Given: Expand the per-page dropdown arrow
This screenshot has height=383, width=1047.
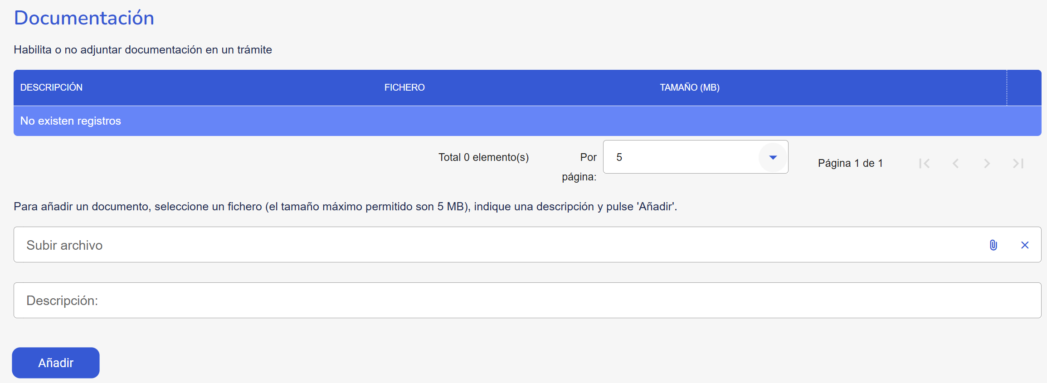Looking at the screenshot, I should (773, 157).
